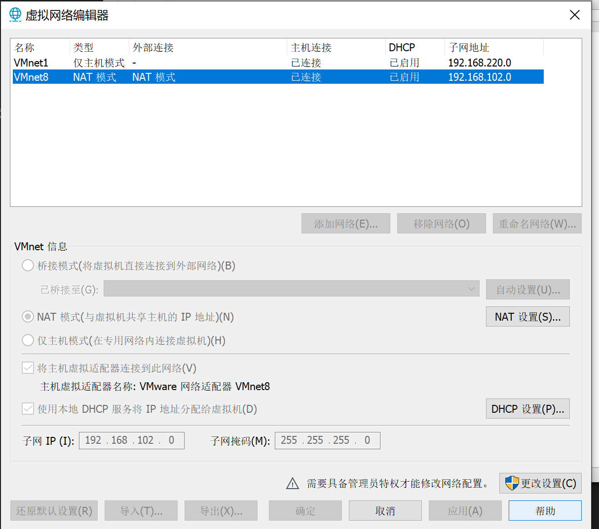This screenshot has width=599, height=529.
Task: Toggle 将主机虚拟适配器连接到此网络 checkbox
Action: coord(28,368)
